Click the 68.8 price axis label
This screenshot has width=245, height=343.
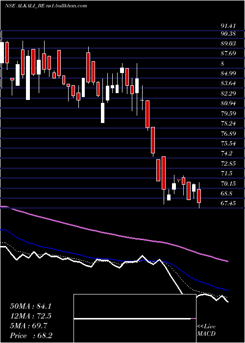tap(226, 194)
